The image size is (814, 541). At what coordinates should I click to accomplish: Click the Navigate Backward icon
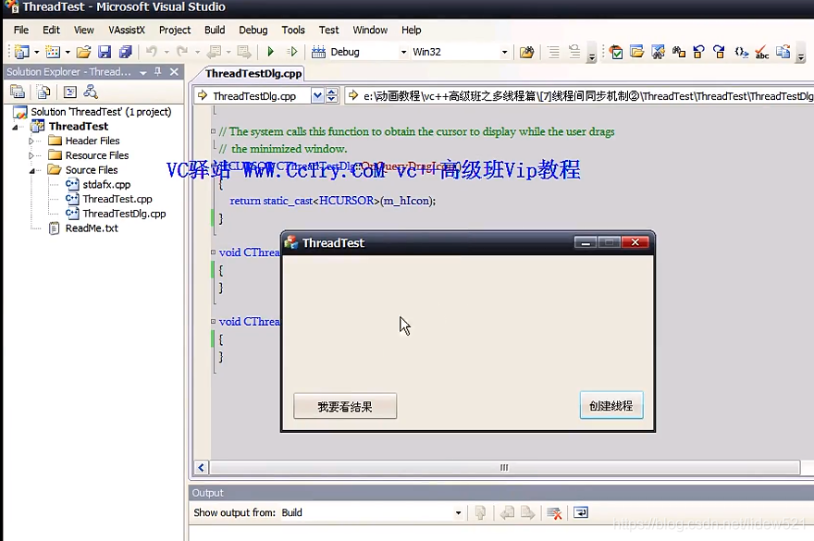[214, 52]
